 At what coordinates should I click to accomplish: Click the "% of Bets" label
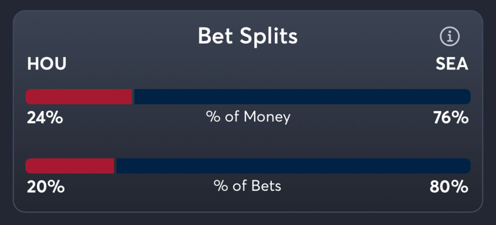click(248, 186)
